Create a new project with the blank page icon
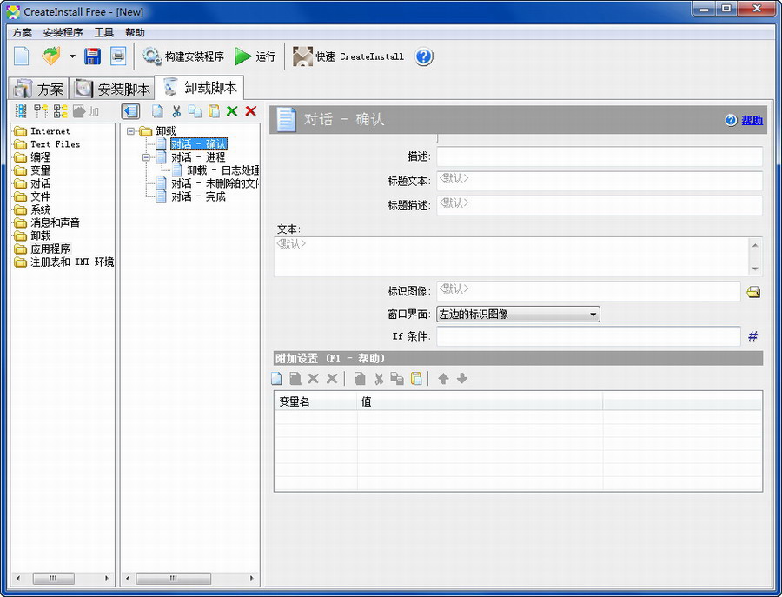This screenshot has width=782, height=597. pos(21,56)
